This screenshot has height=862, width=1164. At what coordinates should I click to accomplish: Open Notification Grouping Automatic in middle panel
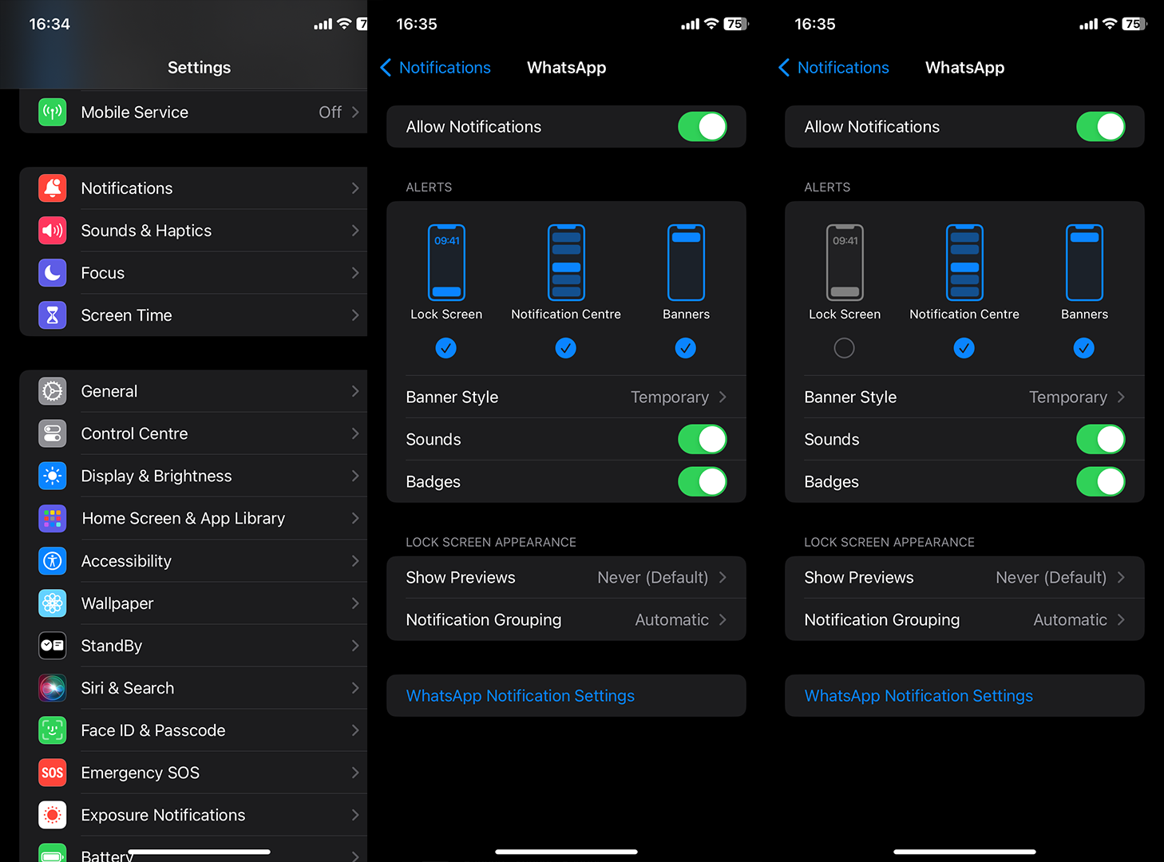click(x=566, y=620)
